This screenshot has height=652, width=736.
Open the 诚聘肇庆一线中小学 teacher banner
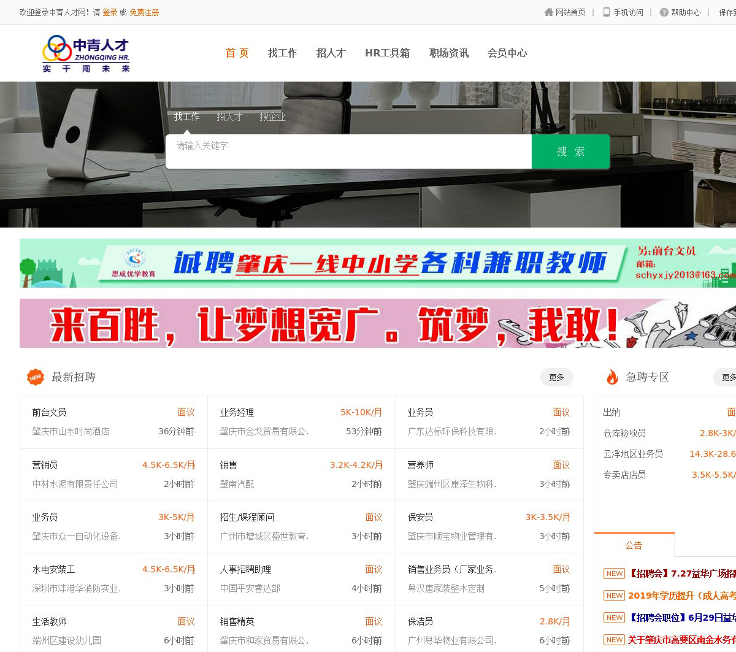click(378, 263)
